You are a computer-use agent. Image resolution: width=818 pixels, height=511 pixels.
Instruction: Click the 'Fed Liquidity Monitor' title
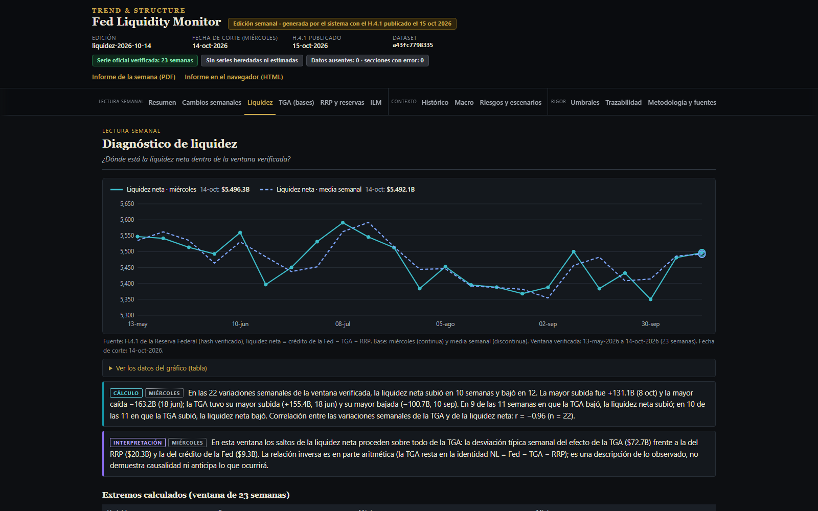[x=156, y=21]
